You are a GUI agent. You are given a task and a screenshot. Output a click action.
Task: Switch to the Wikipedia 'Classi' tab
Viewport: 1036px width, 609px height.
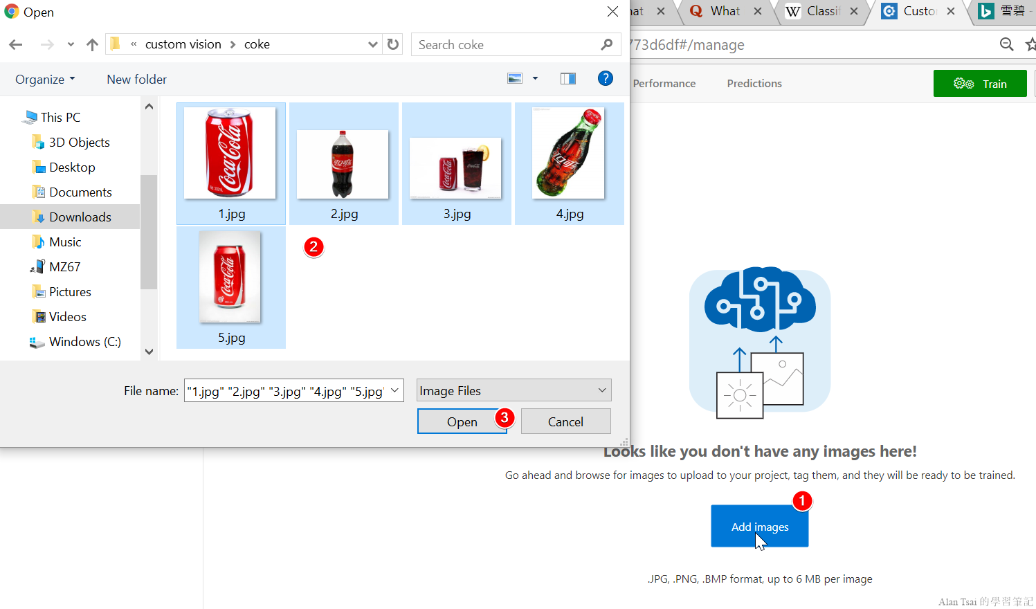coord(823,11)
